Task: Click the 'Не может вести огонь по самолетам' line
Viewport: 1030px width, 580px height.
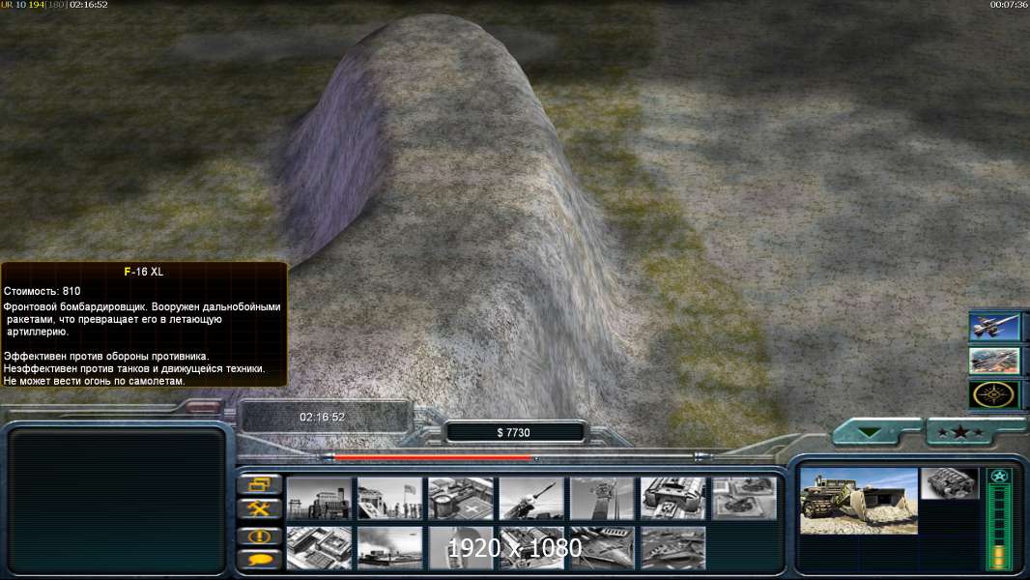Action: (94, 381)
